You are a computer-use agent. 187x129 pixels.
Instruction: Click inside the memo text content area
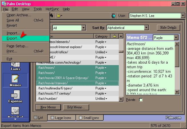pos(150,68)
